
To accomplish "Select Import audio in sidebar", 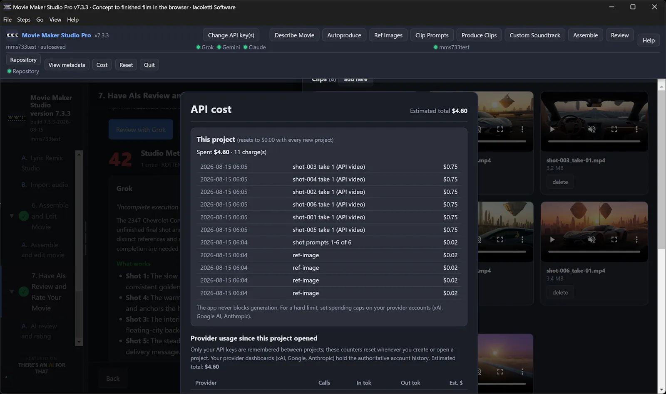I will (x=45, y=185).
